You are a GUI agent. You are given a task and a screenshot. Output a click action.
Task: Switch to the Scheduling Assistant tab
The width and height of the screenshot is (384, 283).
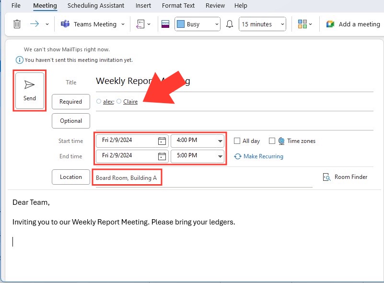[x=96, y=5]
